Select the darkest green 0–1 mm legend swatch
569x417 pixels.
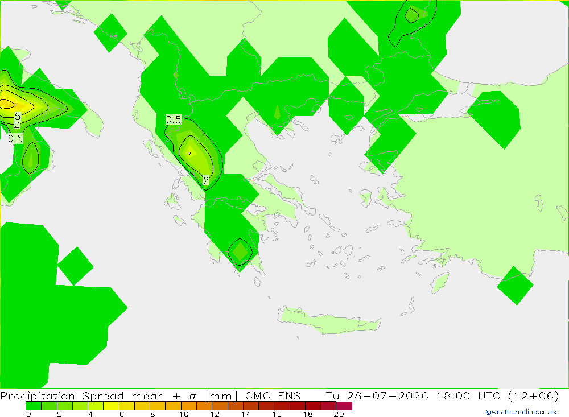tap(34, 406)
